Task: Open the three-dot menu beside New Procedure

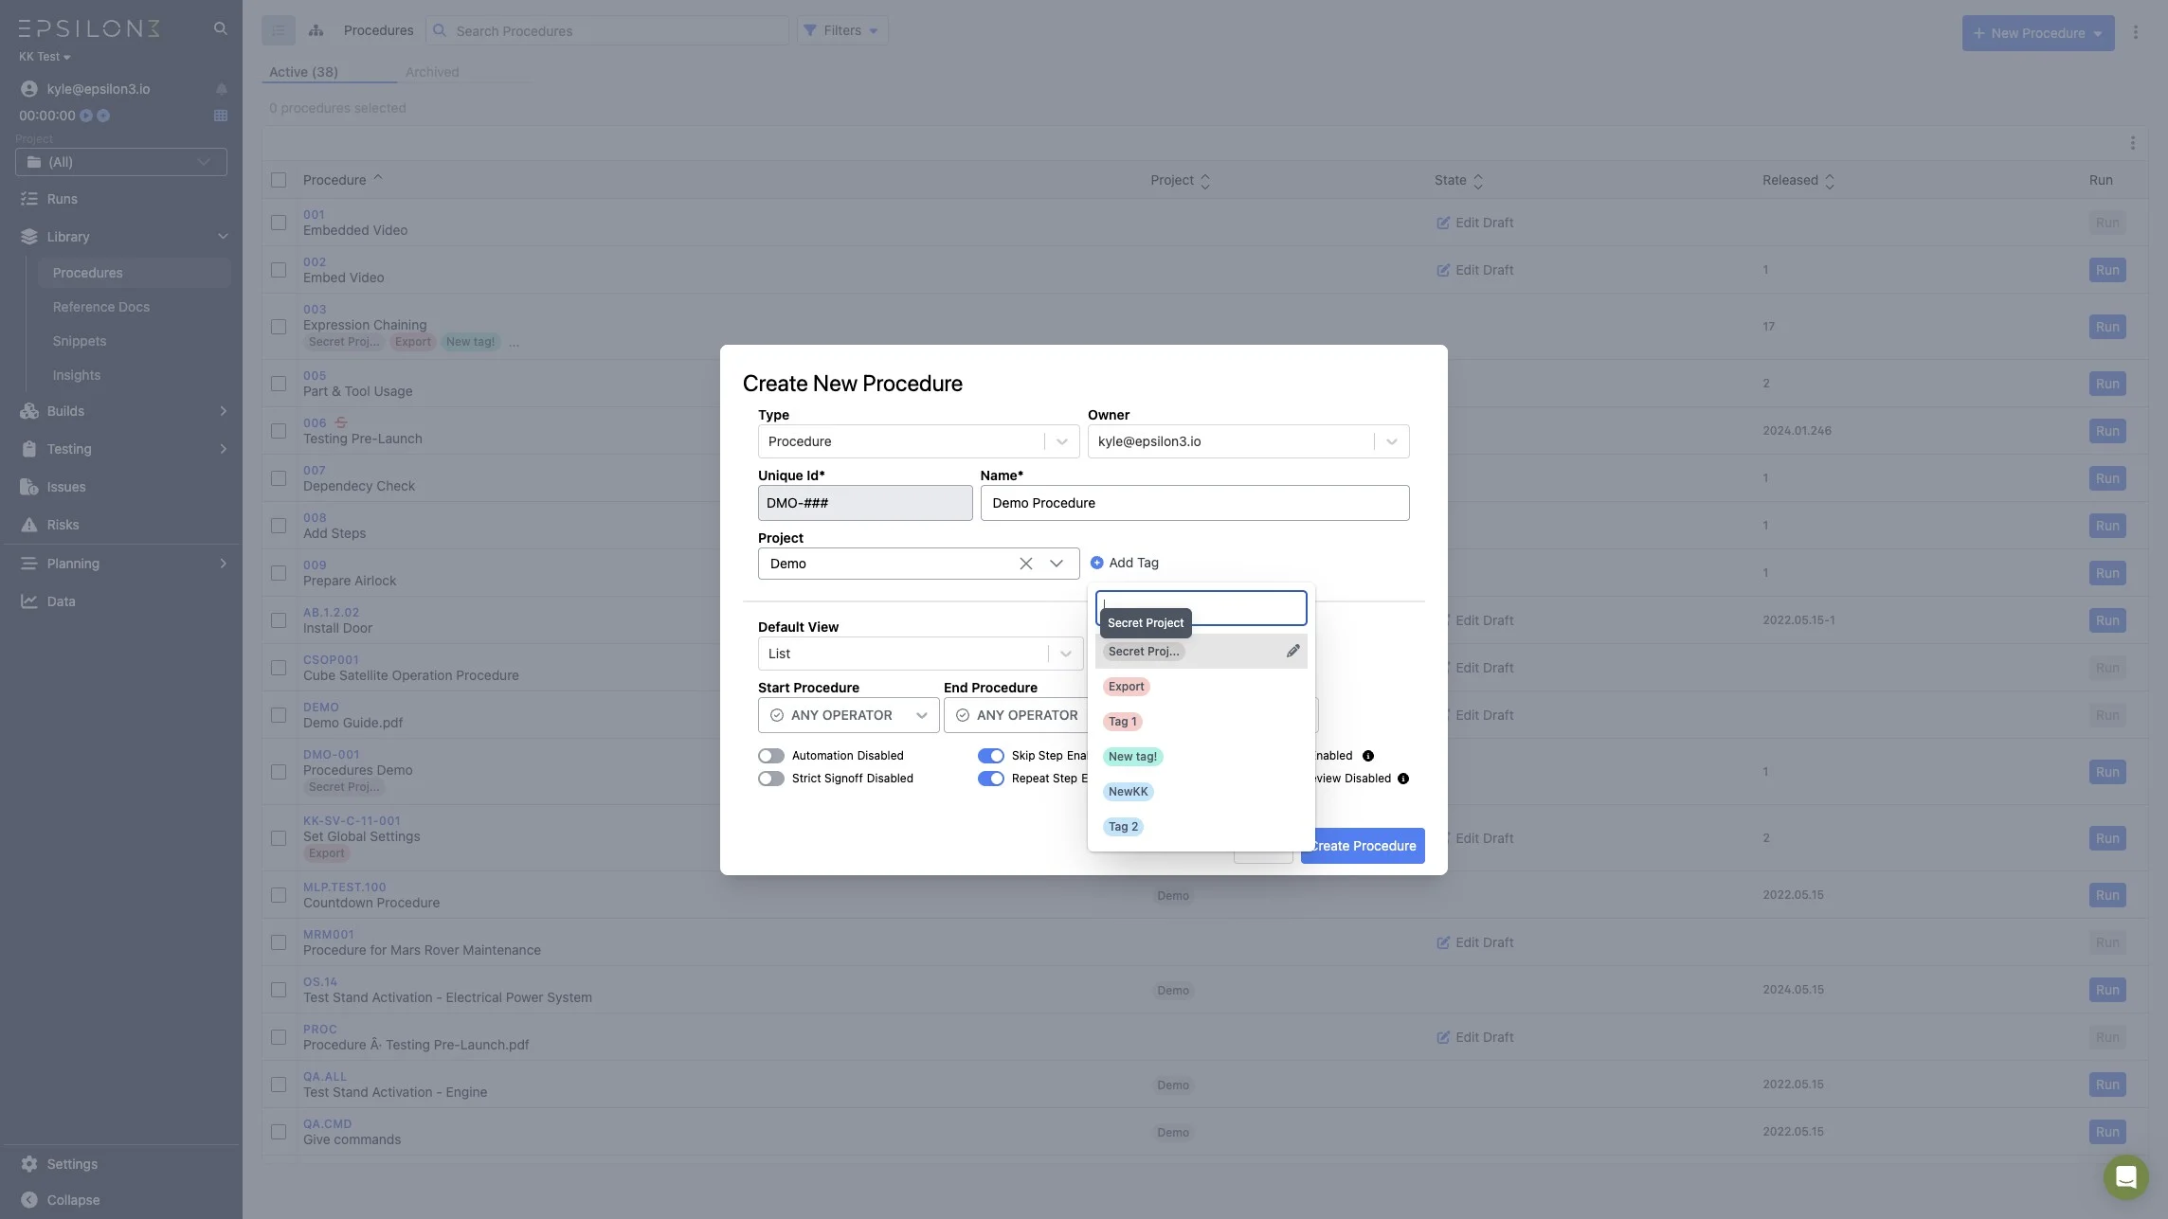Action: [2136, 32]
